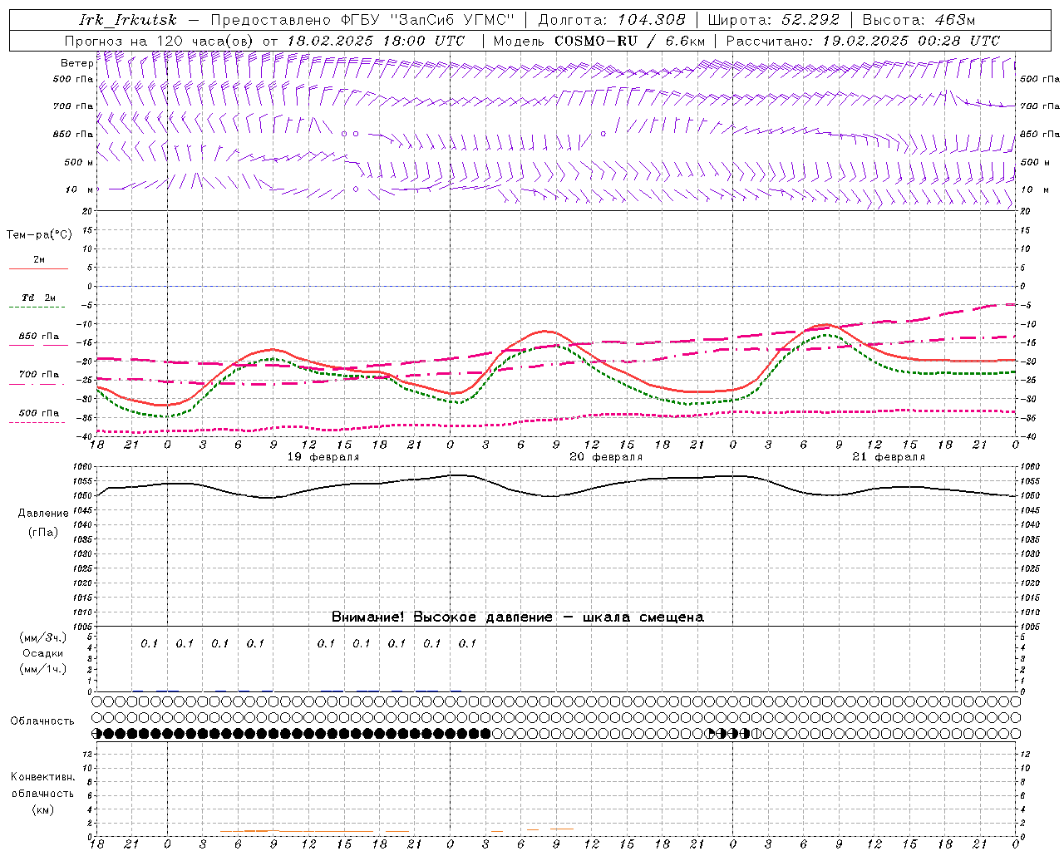Select the Осадки panel label
The image size is (1064, 851).
43,653
